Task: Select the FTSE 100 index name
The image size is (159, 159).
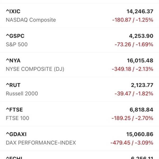Action: [17, 118]
